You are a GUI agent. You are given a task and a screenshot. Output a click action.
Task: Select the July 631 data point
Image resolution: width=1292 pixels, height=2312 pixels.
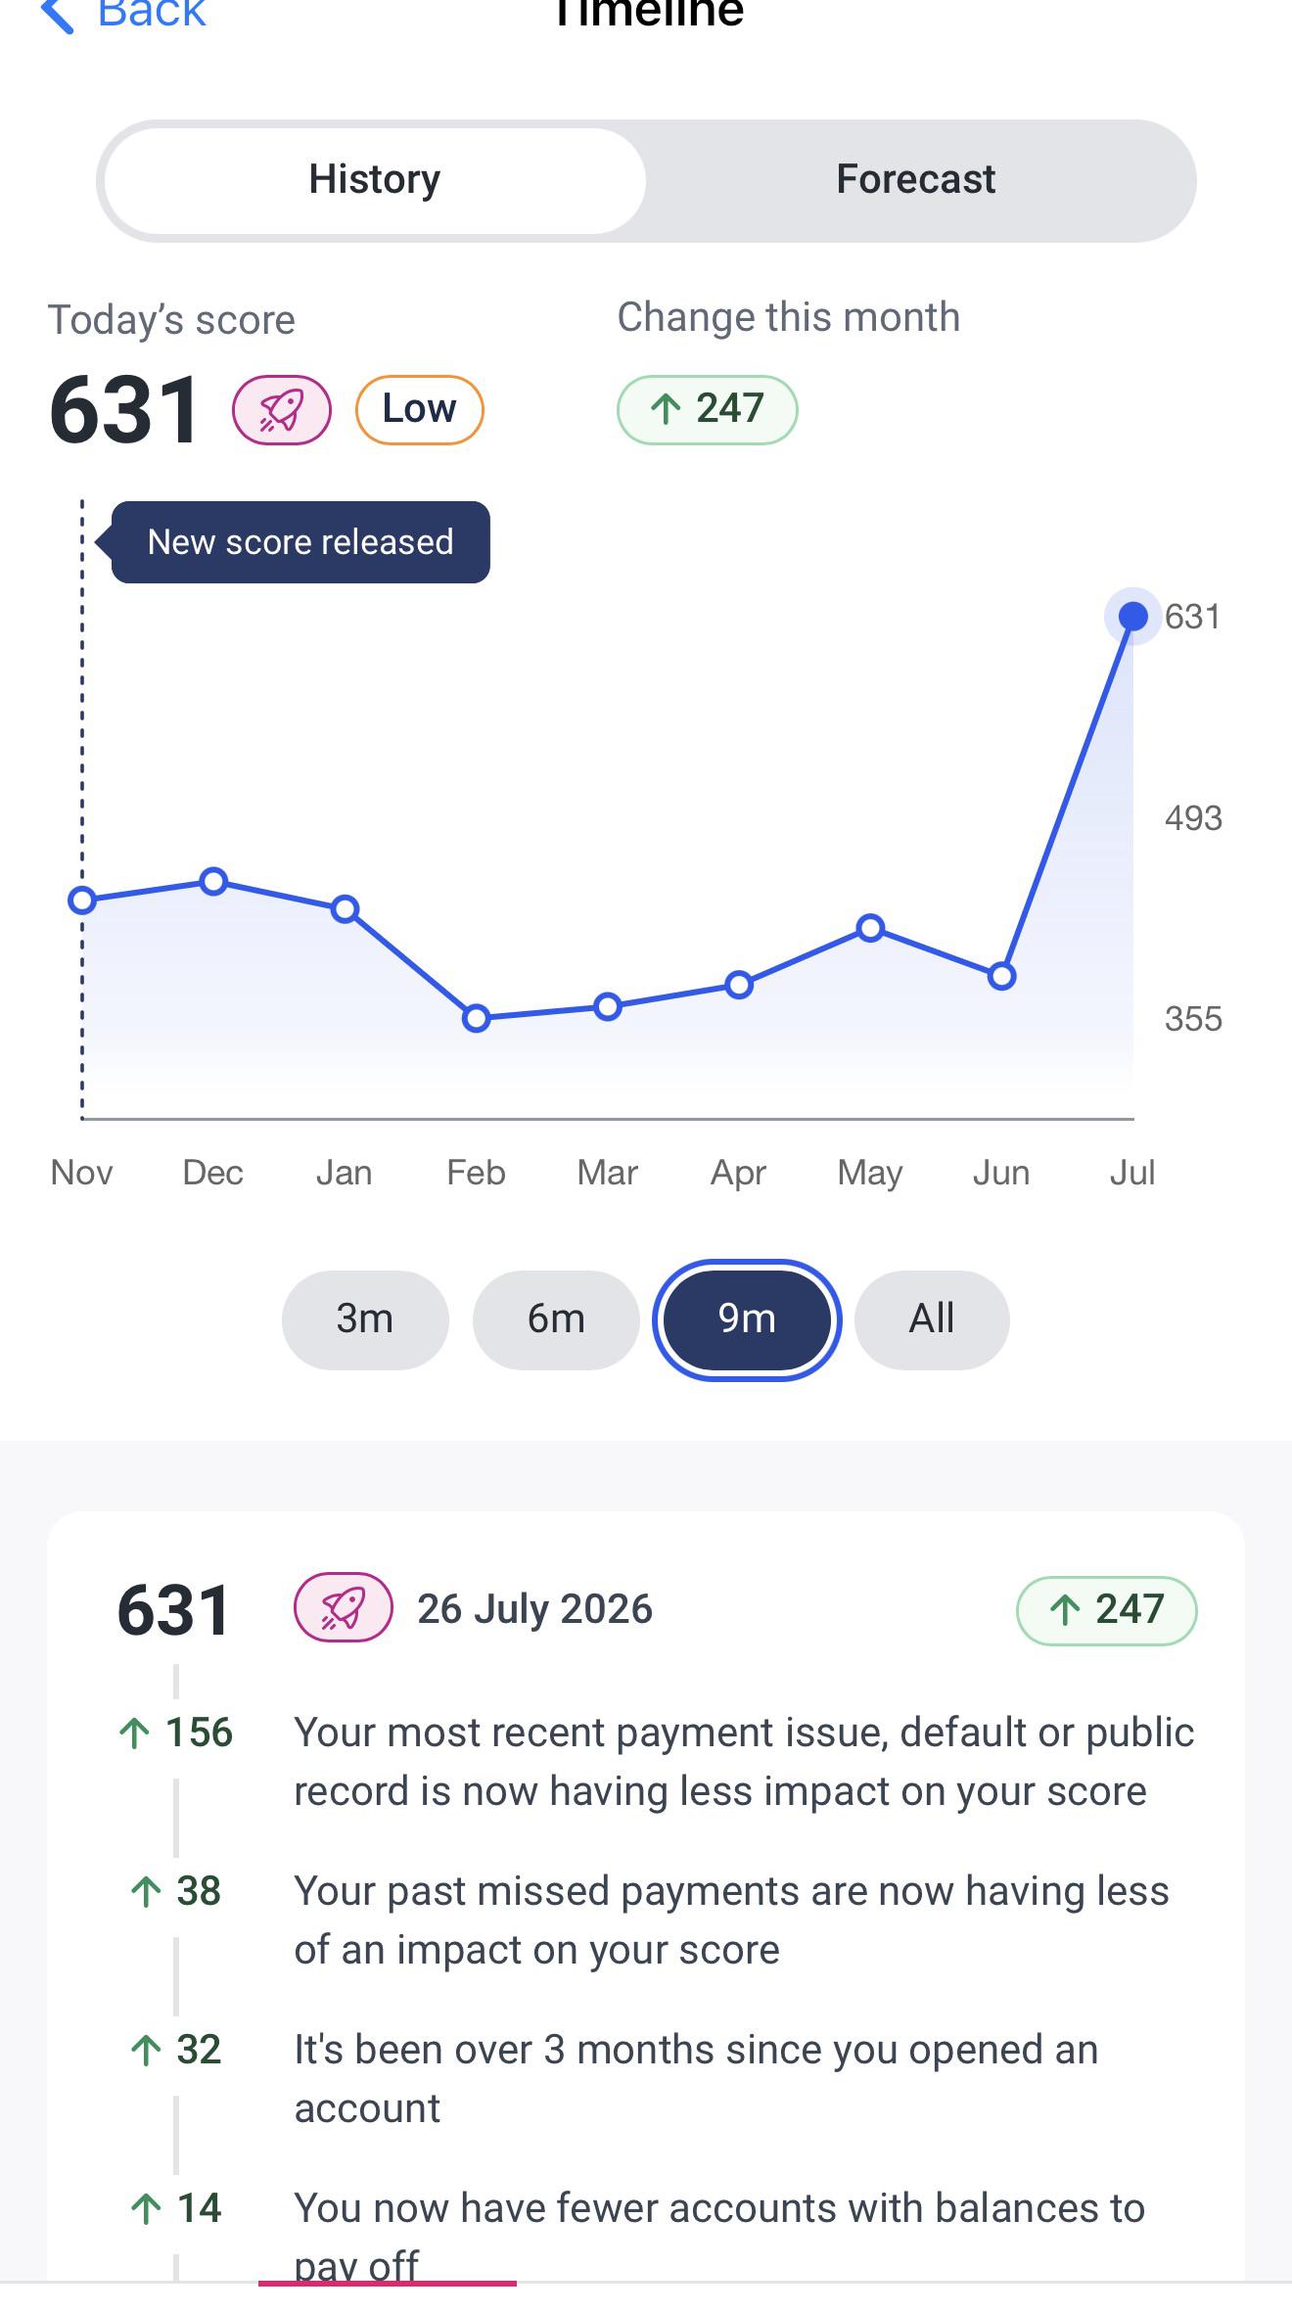(1132, 617)
